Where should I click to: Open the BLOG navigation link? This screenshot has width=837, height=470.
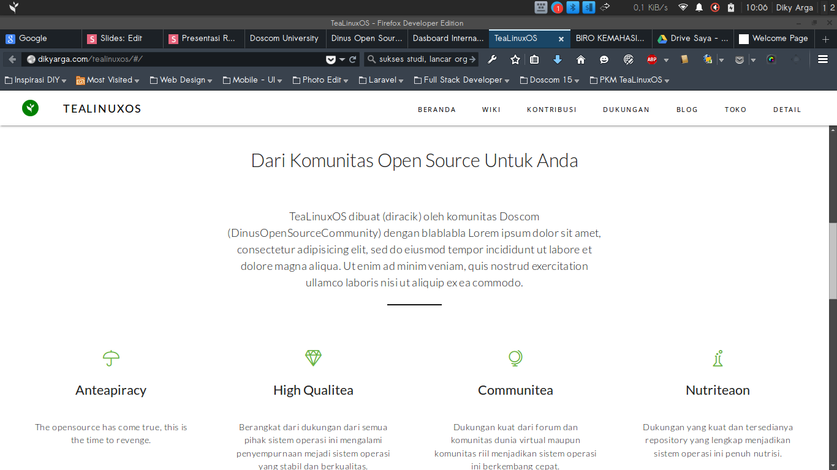coord(687,110)
